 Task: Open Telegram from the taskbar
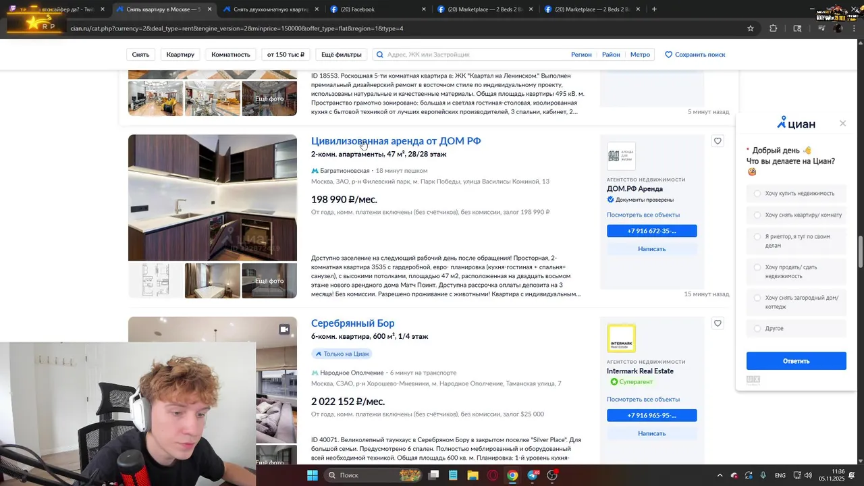click(x=533, y=475)
